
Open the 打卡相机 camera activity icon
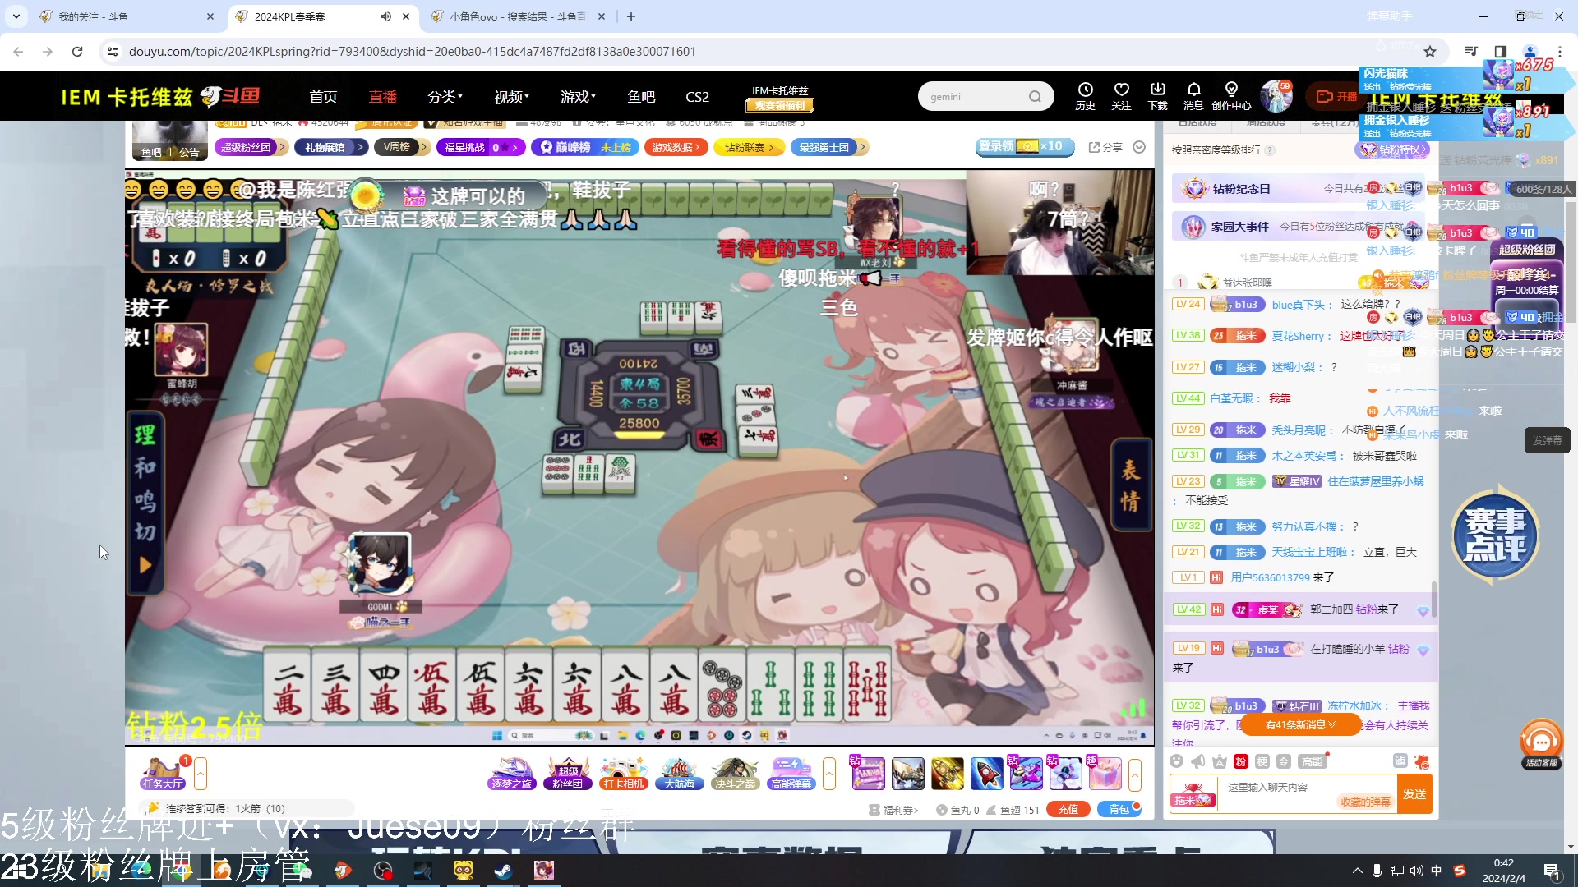(x=623, y=774)
